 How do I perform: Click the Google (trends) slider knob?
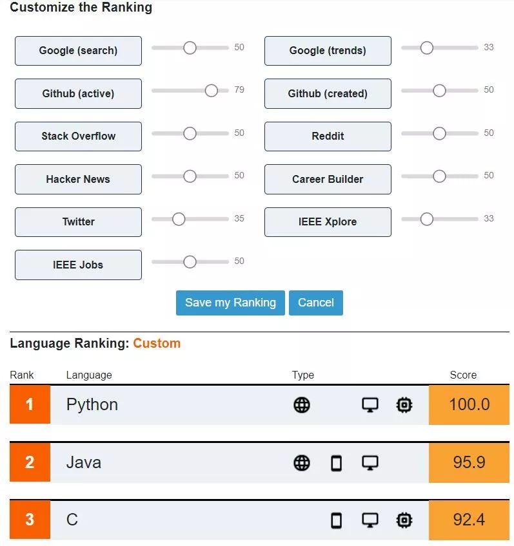[x=426, y=48]
